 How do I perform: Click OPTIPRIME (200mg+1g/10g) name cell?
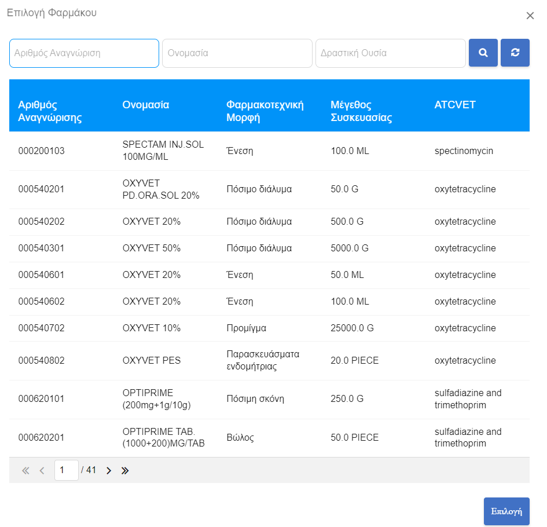[x=157, y=399]
